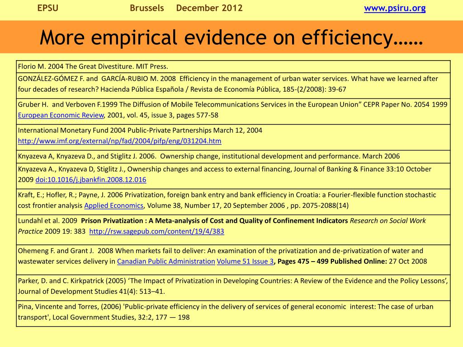
Task: Follow the imf.org 031204.htm link
Action: click(x=119, y=141)
